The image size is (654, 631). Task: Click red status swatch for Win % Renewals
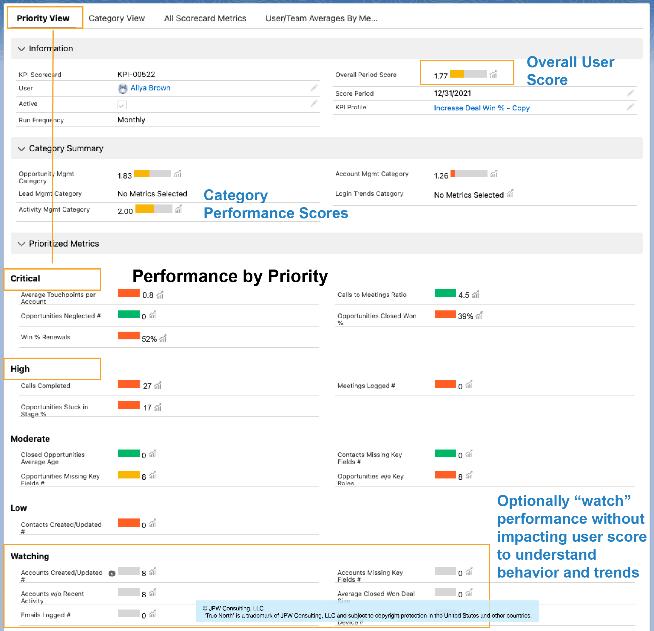[129, 335]
